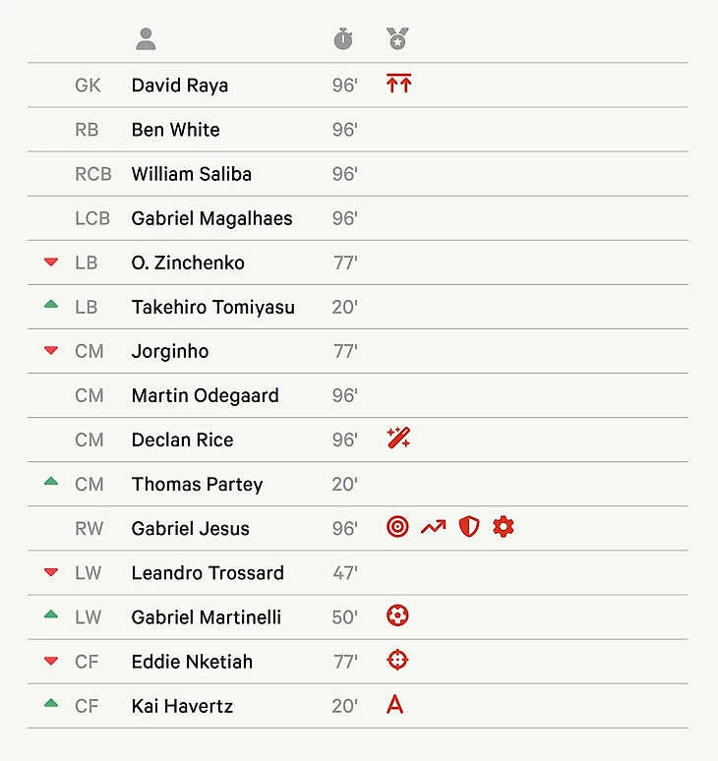This screenshot has height=761, width=718.
Task: Click the medal awards header icon
Action: [397, 39]
